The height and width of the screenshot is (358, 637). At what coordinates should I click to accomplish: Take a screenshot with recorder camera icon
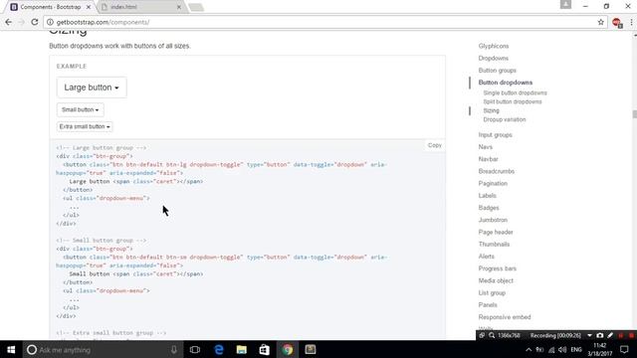point(600,335)
